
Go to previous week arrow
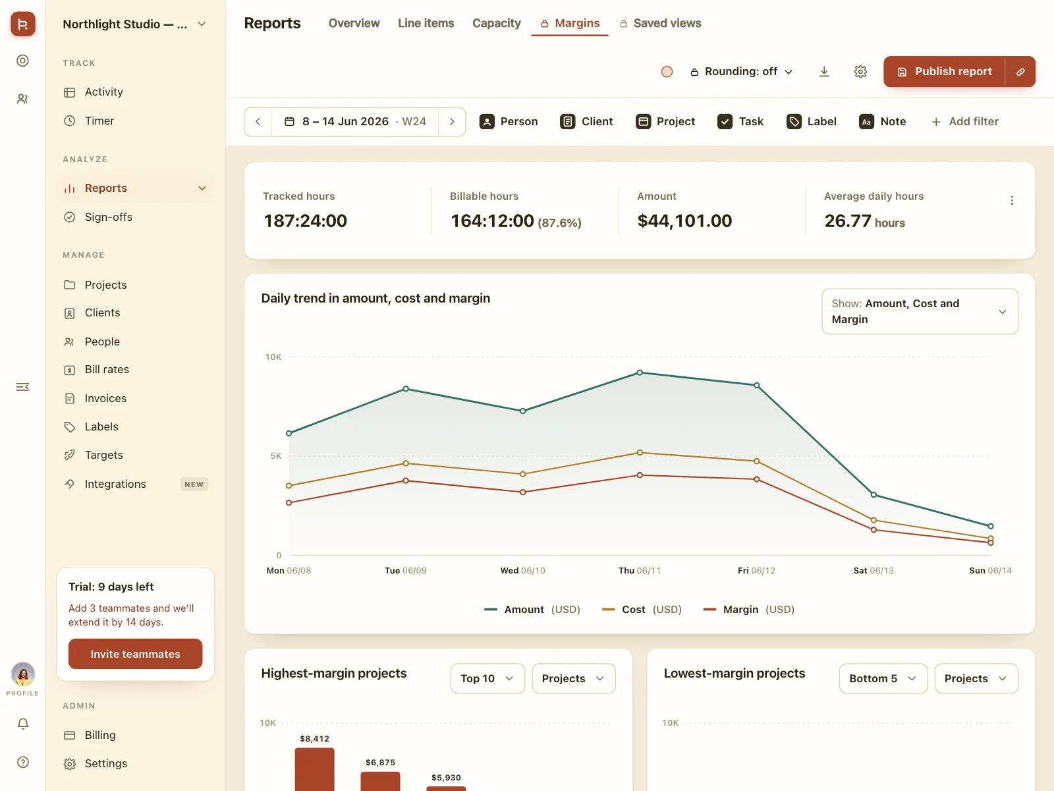[258, 122]
